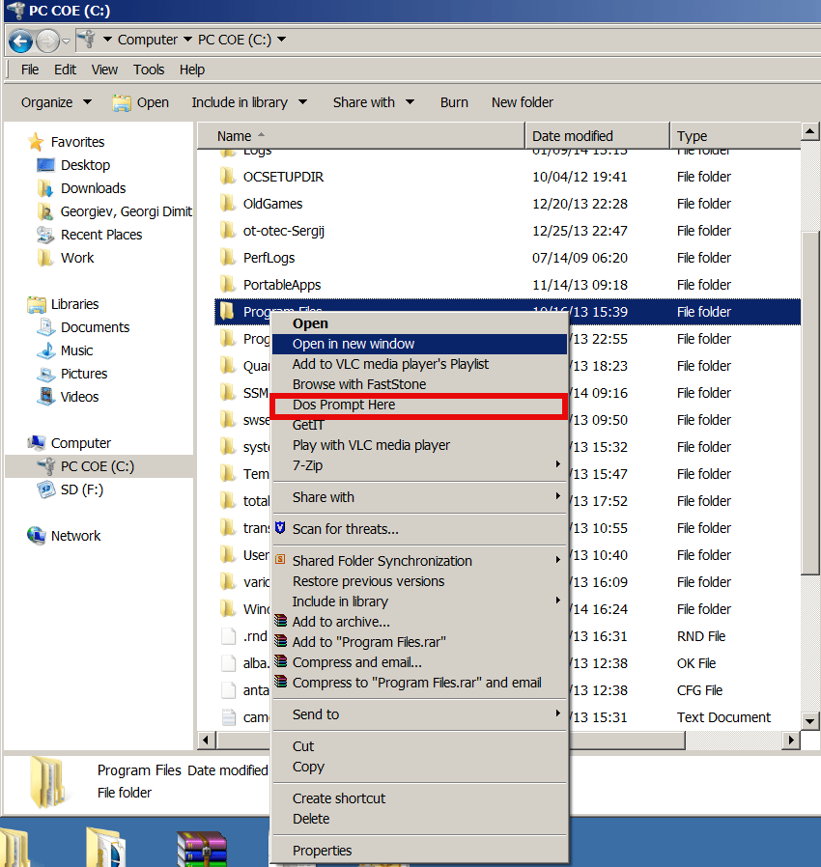Open WinRAR from the taskbar
821x867 pixels.
(x=202, y=850)
